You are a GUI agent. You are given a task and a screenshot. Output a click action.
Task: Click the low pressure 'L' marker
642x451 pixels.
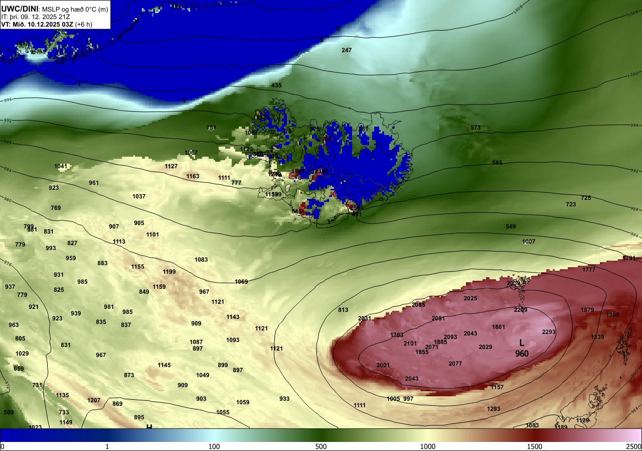coord(522,343)
